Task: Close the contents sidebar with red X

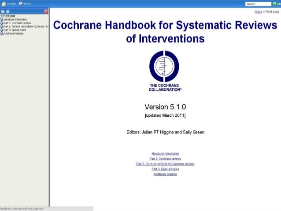Action: (x=46, y=11)
